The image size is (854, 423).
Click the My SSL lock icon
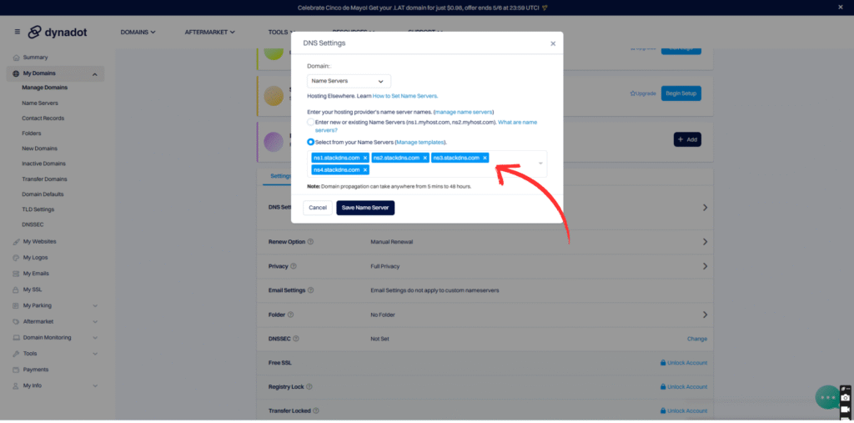[x=16, y=290]
